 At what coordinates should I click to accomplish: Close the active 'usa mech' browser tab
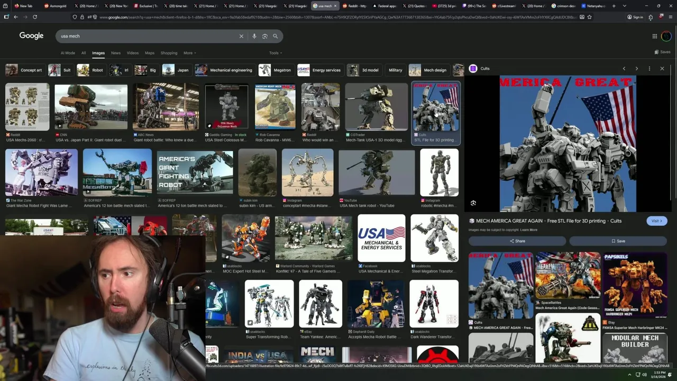[335, 6]
